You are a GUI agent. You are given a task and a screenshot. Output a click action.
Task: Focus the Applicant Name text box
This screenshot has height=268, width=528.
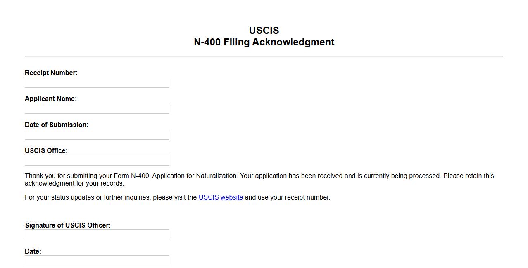tap(97, 108)
